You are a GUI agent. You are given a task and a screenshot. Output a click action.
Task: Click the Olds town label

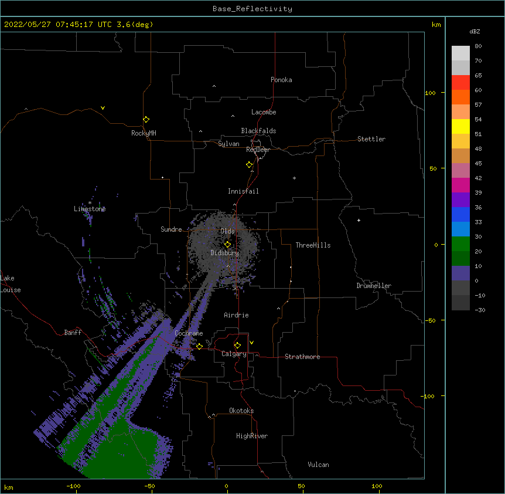click(x=227, y=231)
